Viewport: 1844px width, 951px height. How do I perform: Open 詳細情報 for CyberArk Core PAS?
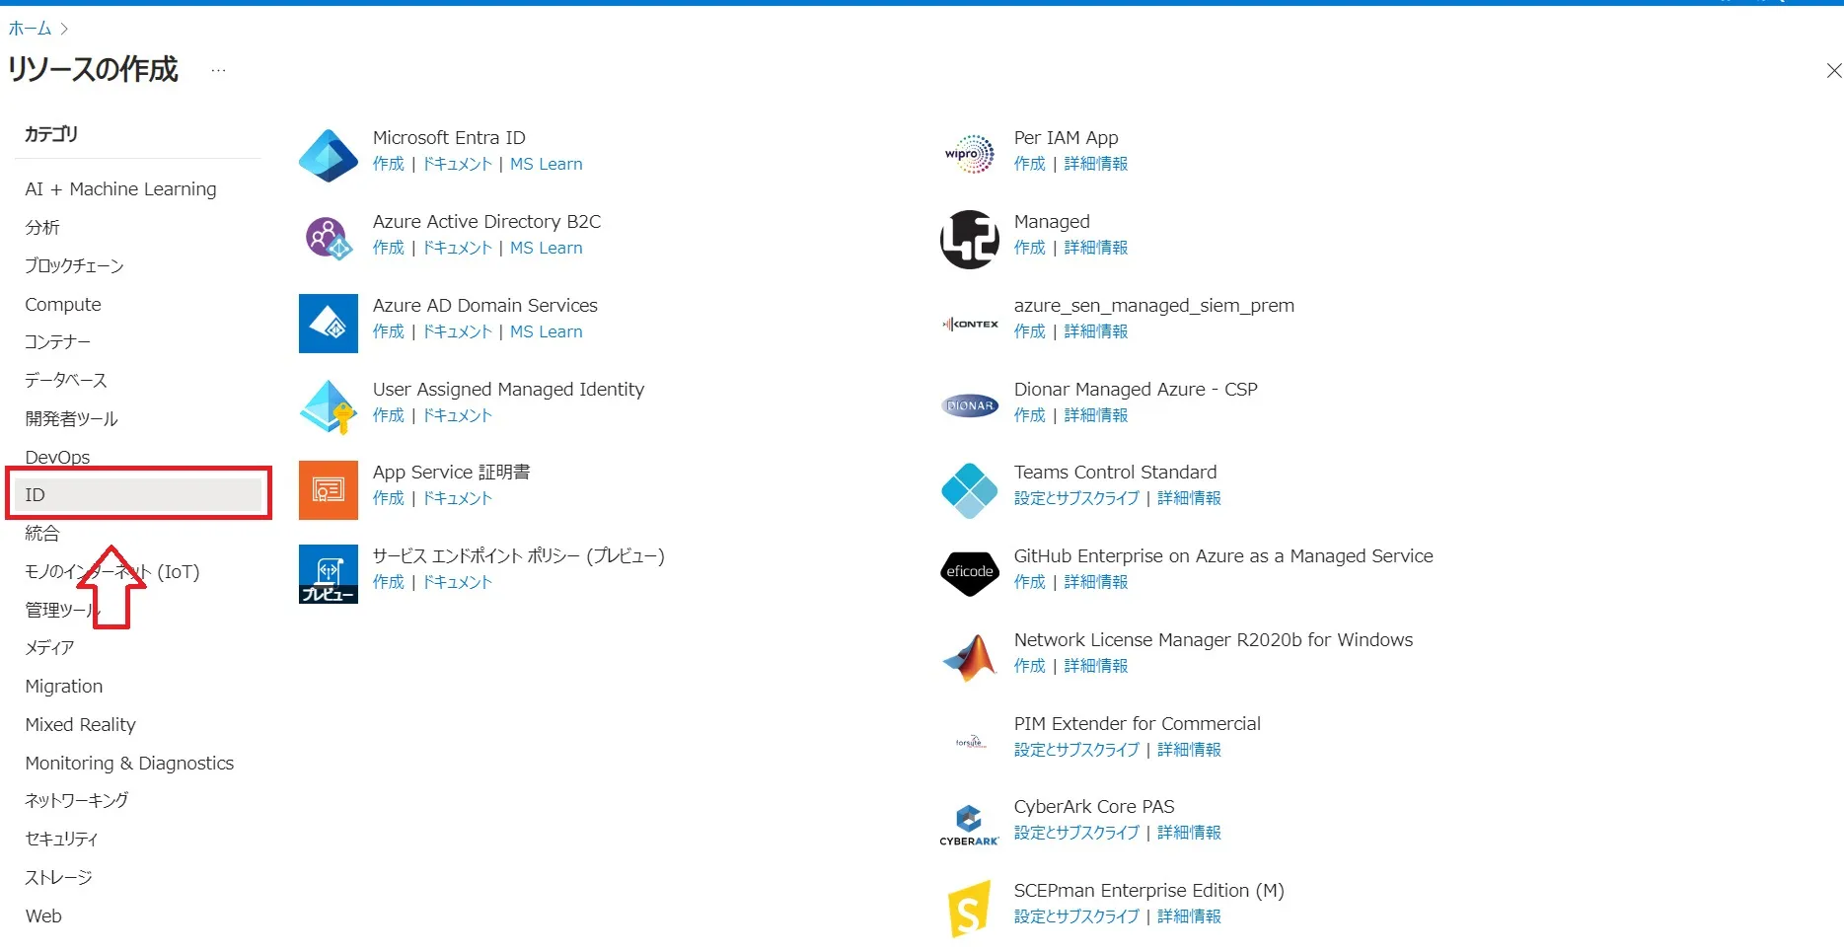click(x=1189, y=833)
